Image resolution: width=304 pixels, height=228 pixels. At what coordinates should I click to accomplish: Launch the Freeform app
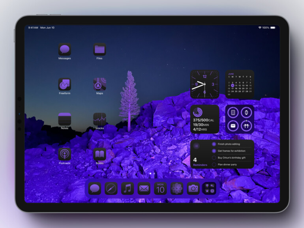[x=65, y=84]
